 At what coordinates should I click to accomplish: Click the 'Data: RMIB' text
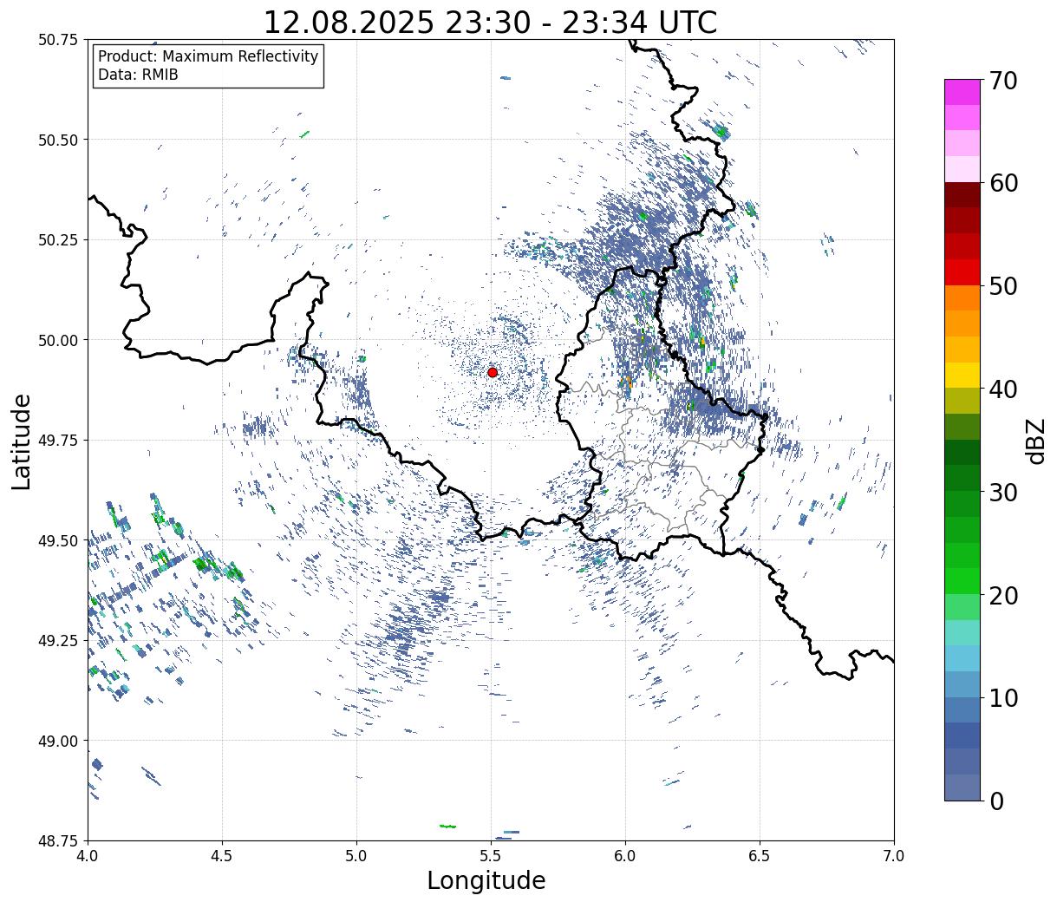click(x=138, y=75)
